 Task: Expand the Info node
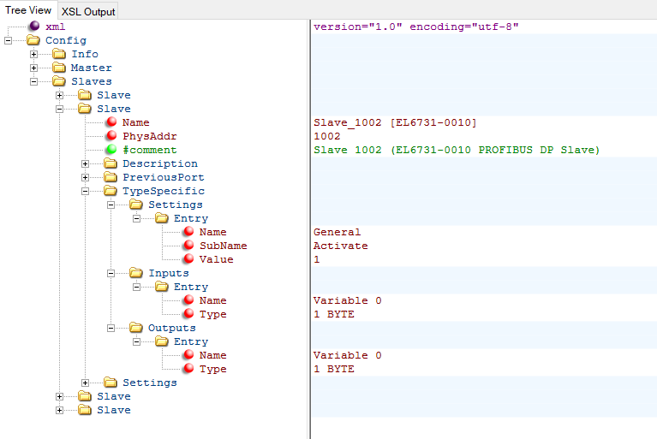[34, 54]
